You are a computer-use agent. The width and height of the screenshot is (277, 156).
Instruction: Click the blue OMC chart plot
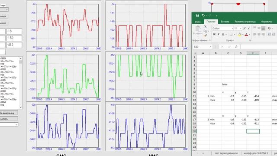[x=68, y=126]
